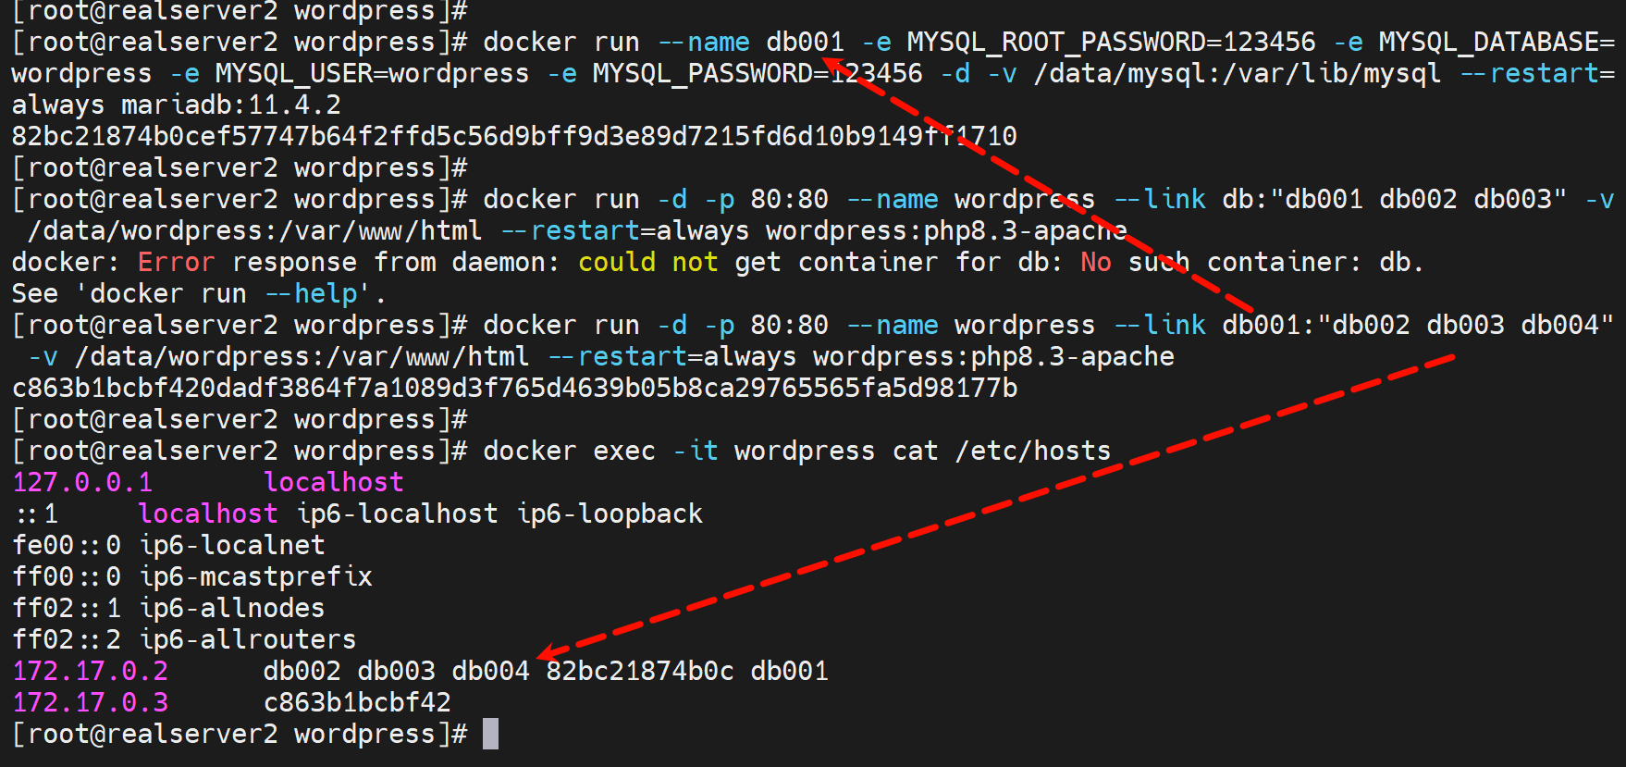Viewport: 1626px width, 767px height.
Task: Click "ip6-allrouters" in the hosts output
Action: [247, 639]
